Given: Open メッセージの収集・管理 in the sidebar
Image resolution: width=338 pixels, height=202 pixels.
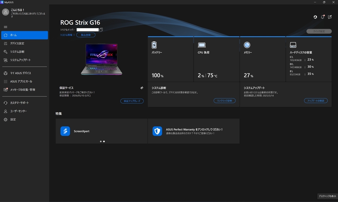Looking at the screenshot, I should (25, 90).
